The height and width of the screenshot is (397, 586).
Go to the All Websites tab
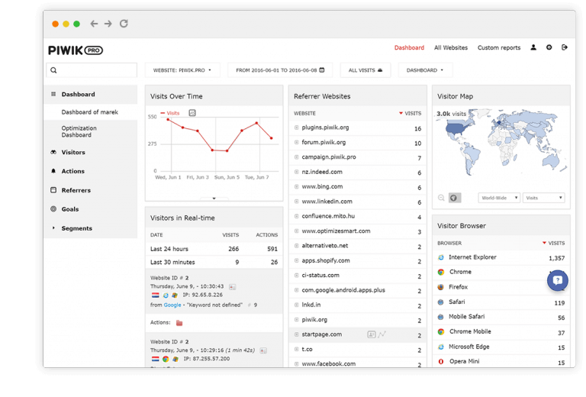pos(450,47)
